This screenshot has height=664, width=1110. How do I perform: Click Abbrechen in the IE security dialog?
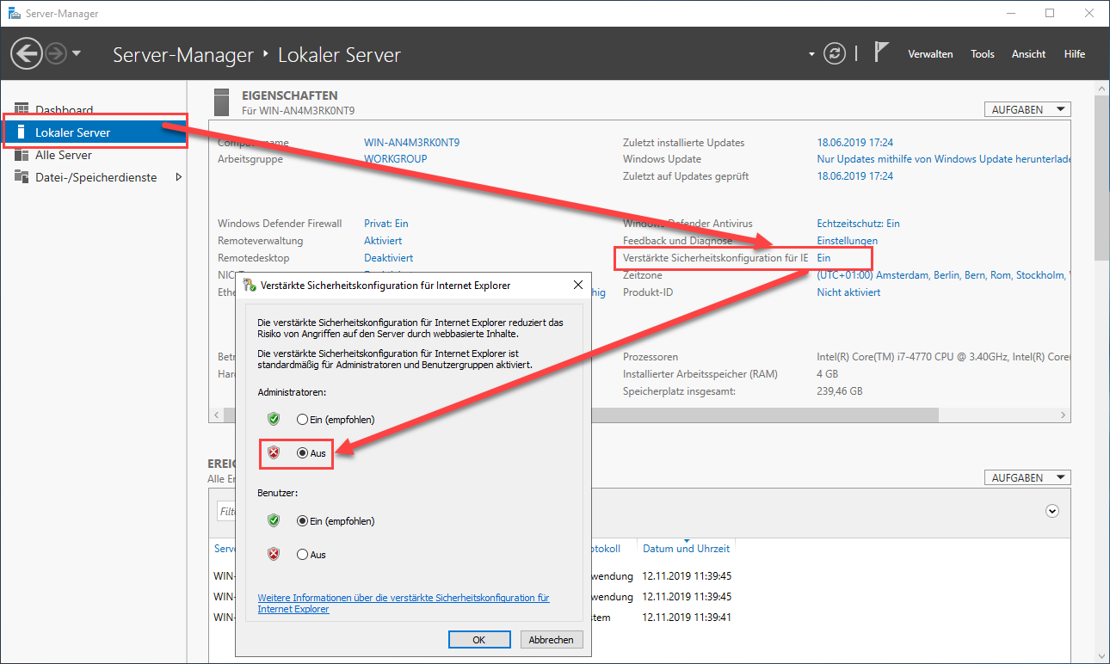(x=552, y=640)
